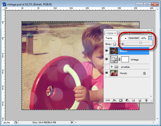The image size is (161, 126).
Task: Click the Fondo layer name
Action: (x=123, y=73)
